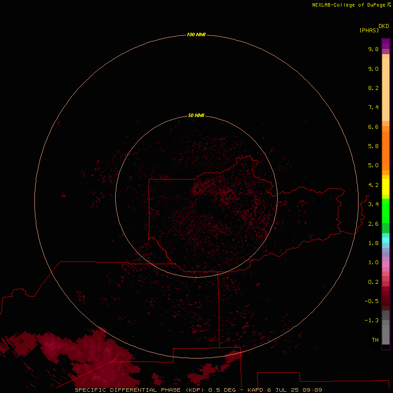393x393 pixels.
Task: Select the -0.5 legend value
Action: coord(372,301)
